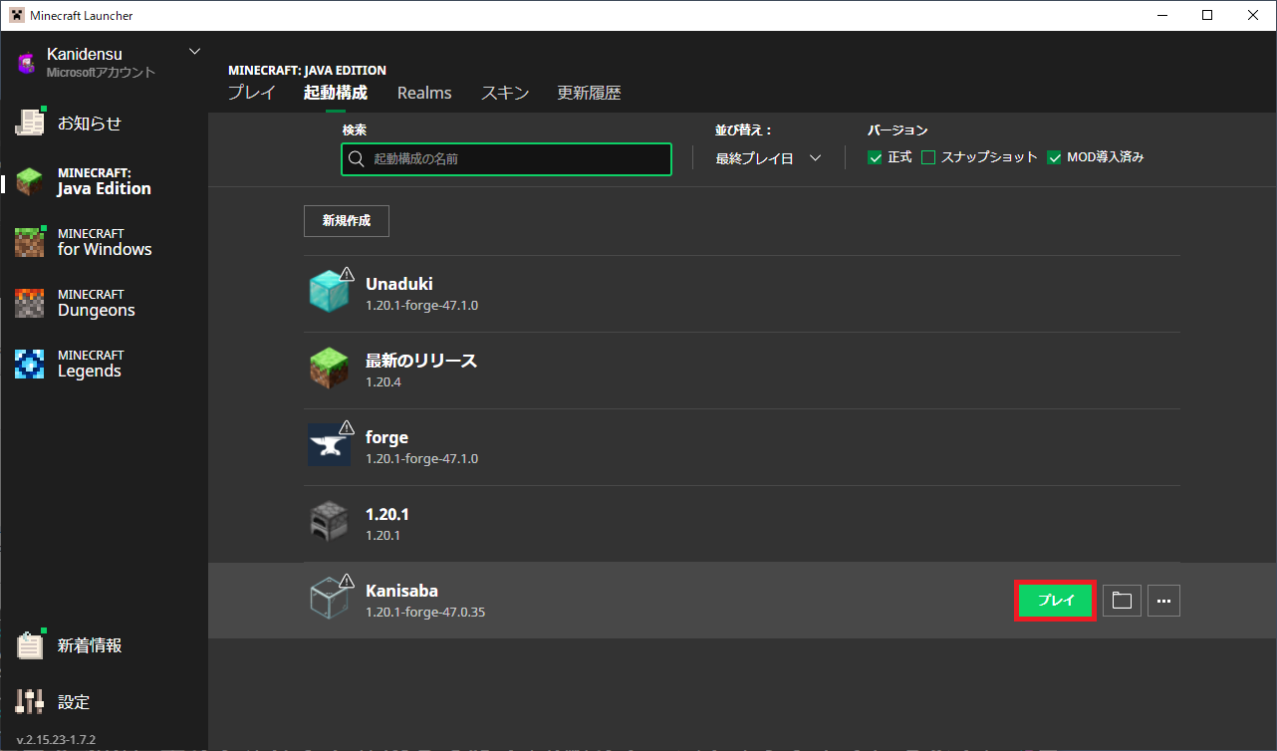The height and width of the screenshot is (751, 1277).
Task: Enable the スナップショット checkbox
Action: pyautogui.click(x=928, y=157)
